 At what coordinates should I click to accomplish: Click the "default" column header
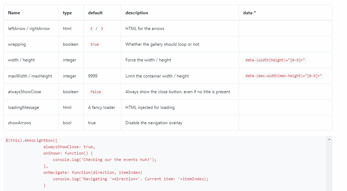[x=95, y=13]
